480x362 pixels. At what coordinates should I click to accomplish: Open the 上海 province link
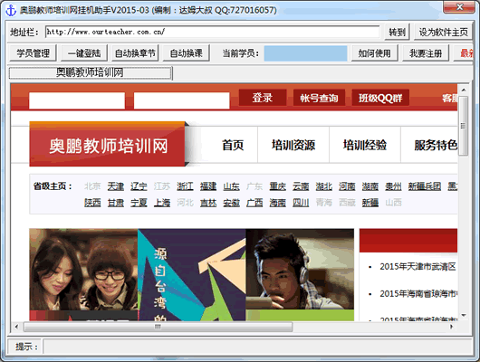162,202
